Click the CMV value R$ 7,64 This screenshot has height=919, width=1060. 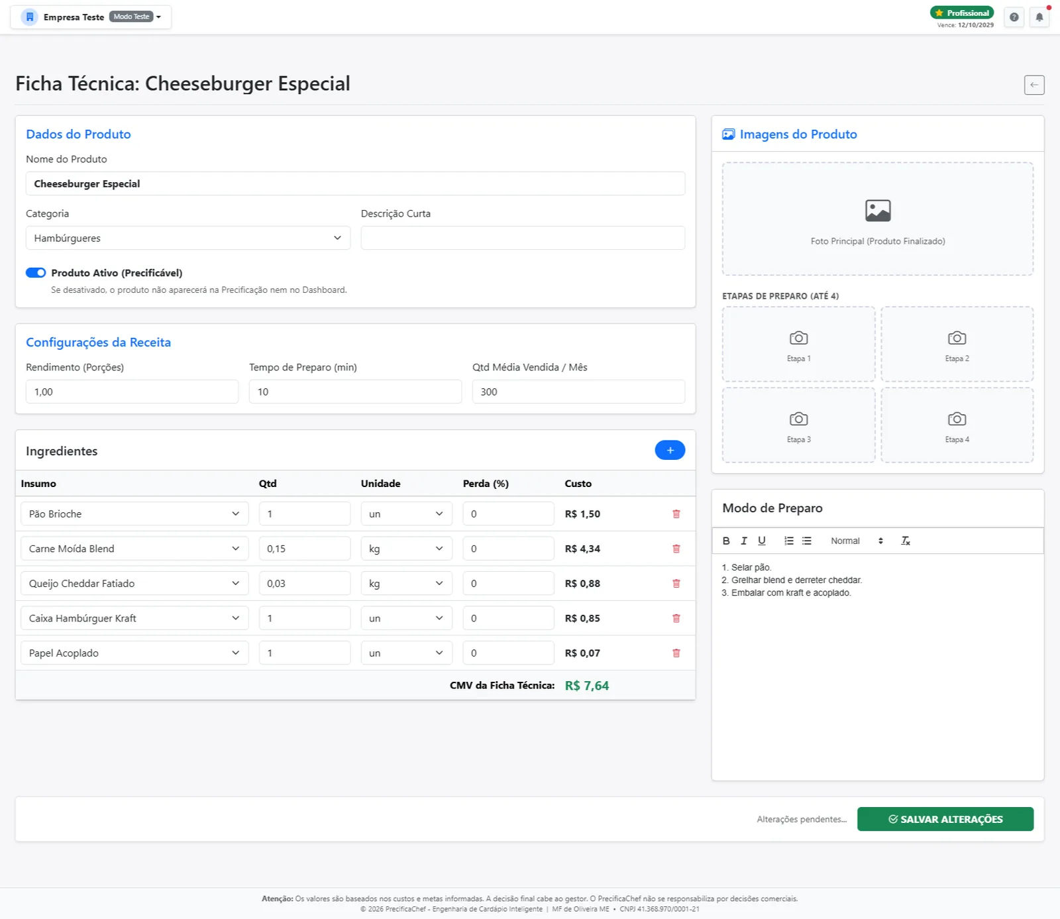587,686
